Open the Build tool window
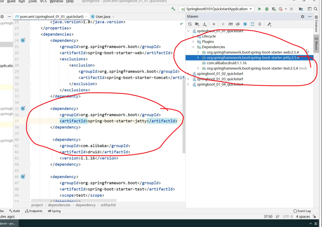This screenshot has height=227, width=322. coord(14,211)
